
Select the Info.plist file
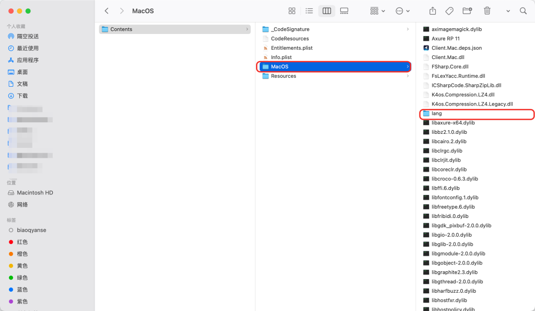click(281, 57)
